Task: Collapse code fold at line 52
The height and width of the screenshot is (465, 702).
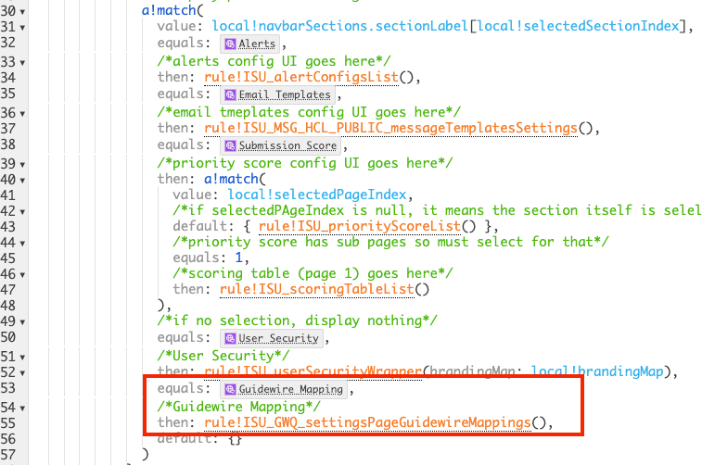Action: pos(22,373)
